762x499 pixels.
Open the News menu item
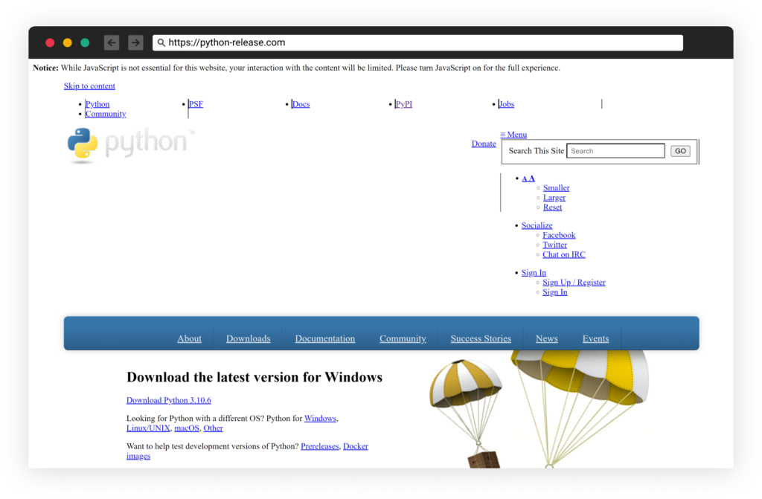coord(547,338)
